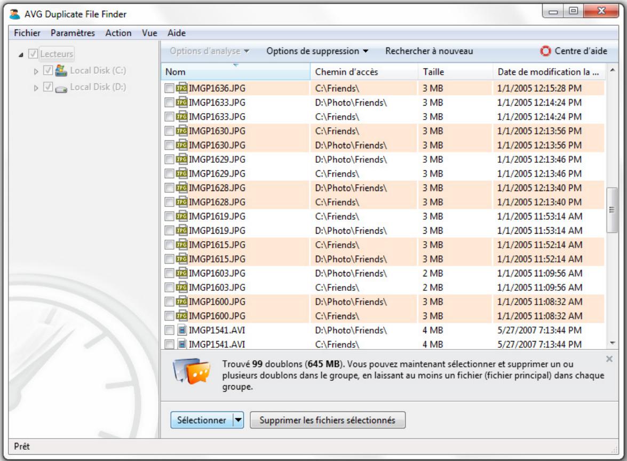Image resolution: width=627 pixels, height=461 pixels.
Task: Sort by the Nom column header
Action: point(235,72)
